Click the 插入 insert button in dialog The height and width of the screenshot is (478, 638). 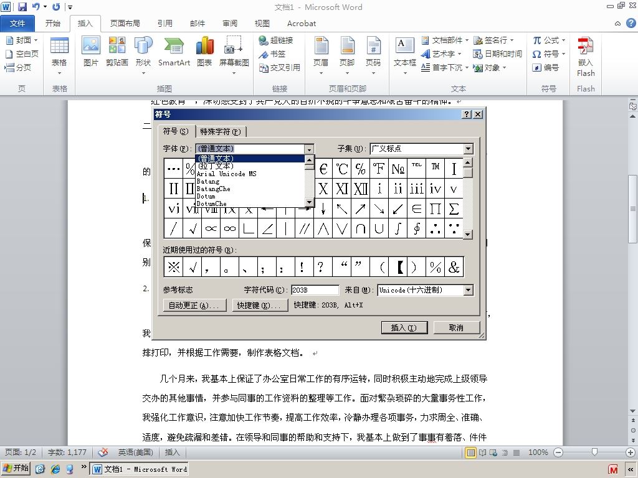404,327
